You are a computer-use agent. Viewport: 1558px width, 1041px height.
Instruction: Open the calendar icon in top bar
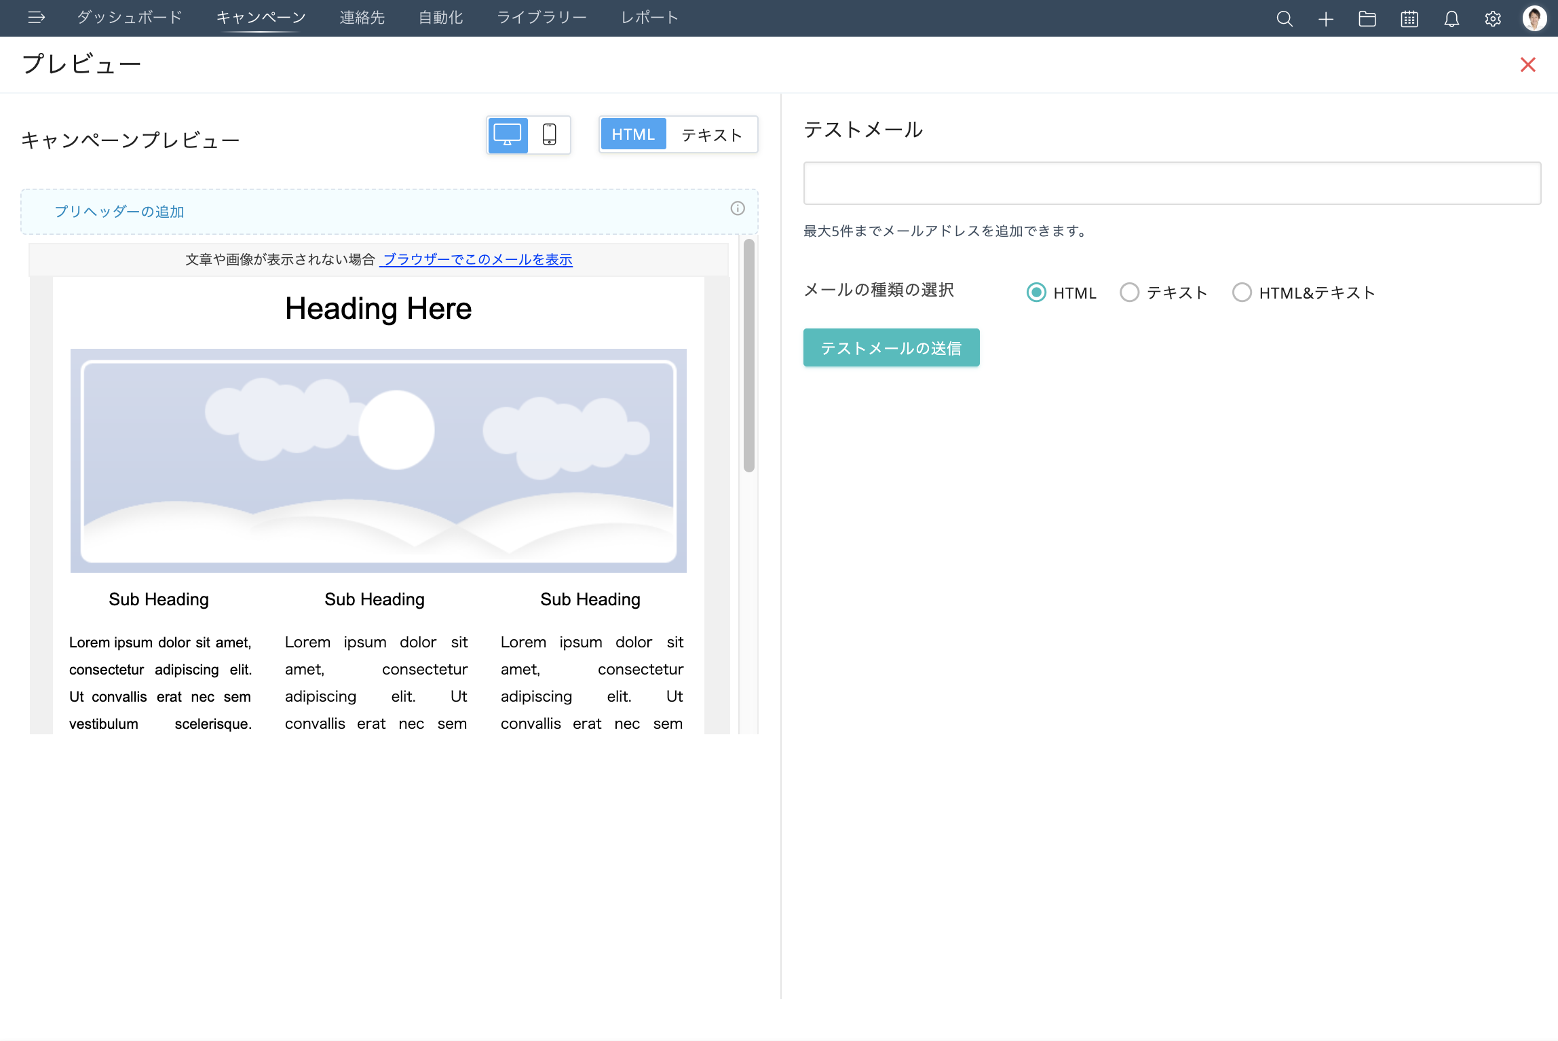[1409, 19]
